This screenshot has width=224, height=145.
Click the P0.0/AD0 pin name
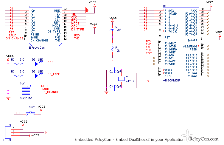pyautogui.click(x=191, y=14)
